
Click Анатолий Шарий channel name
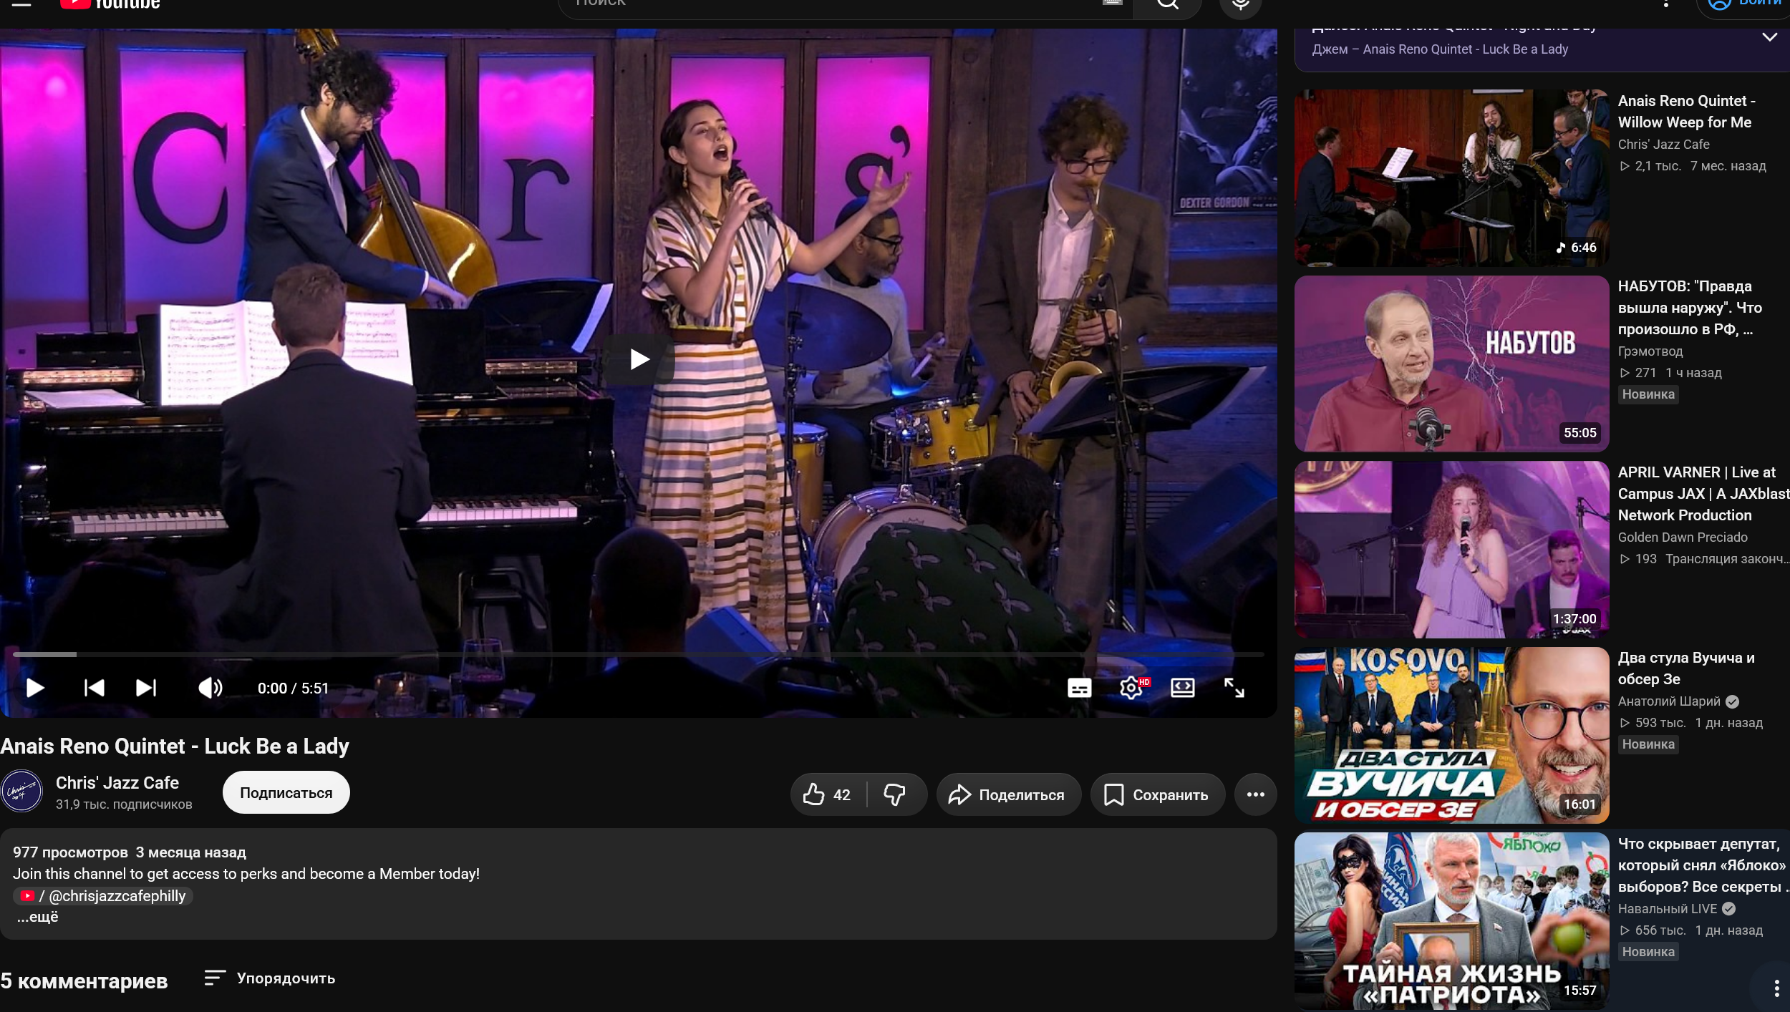[1669, 701]
